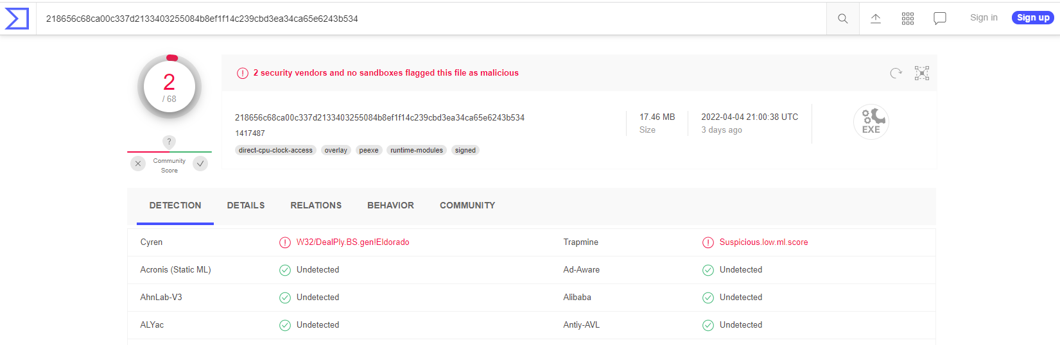Image resolution: width=1060 pixels, height=345 pixels.
Task: Open the DETAILS tab
Action: coord(246,205)
